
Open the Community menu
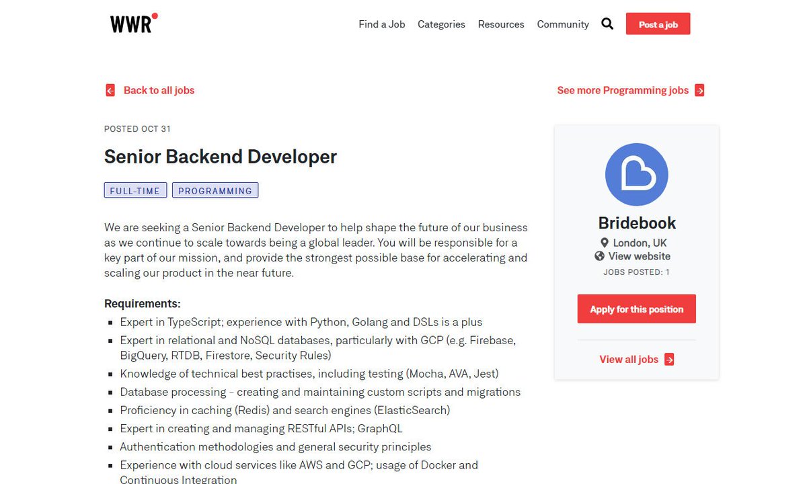[x=563, y=24]
